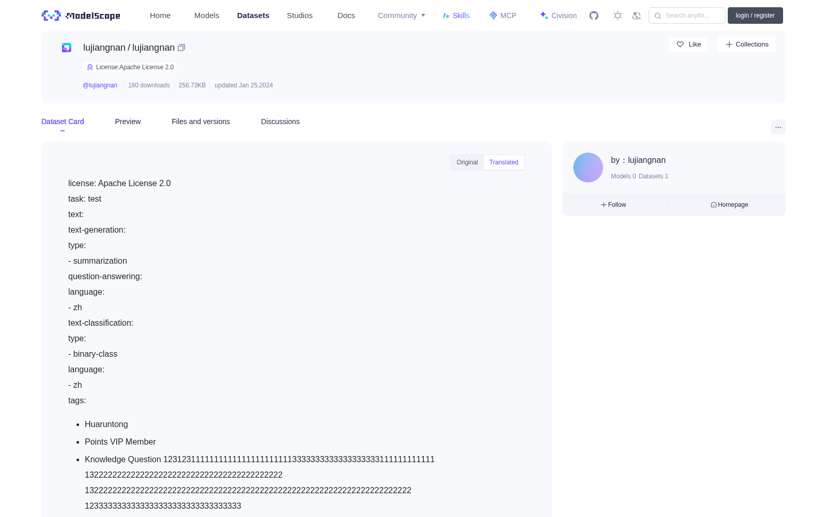Click 'updated Jan 25,2024' text

243,85
